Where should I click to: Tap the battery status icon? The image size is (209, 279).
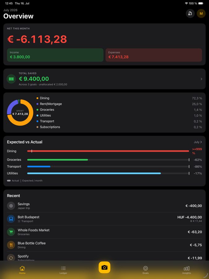point(201,3)
